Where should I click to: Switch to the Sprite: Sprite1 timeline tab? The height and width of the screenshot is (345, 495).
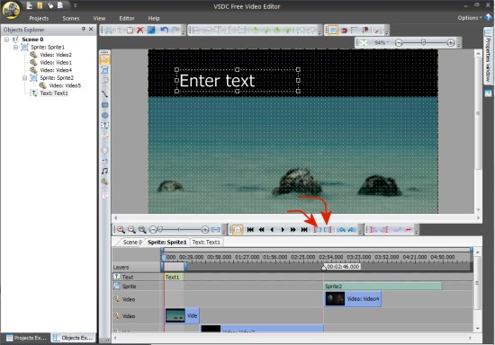[166, 242]
